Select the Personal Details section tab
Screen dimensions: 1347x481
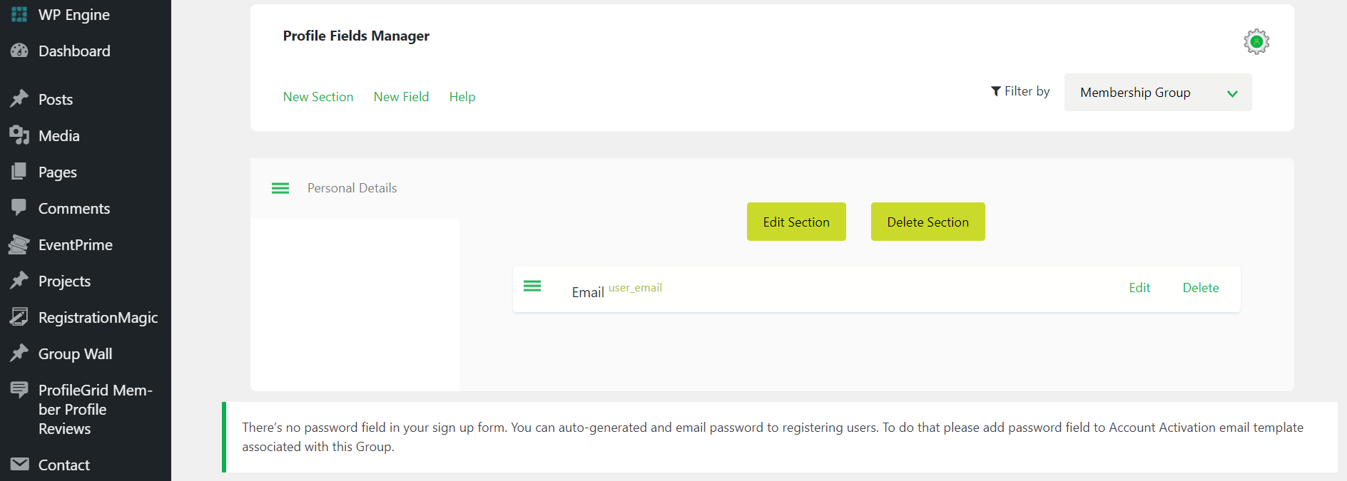[352, 188]
